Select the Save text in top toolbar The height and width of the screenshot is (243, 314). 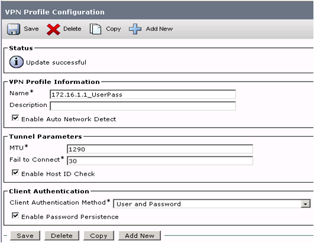(31, 29)
